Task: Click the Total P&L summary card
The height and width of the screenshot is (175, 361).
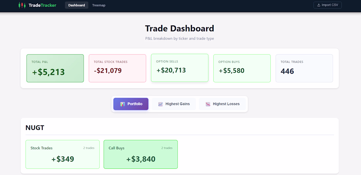Action: click(x=55, y=68)
